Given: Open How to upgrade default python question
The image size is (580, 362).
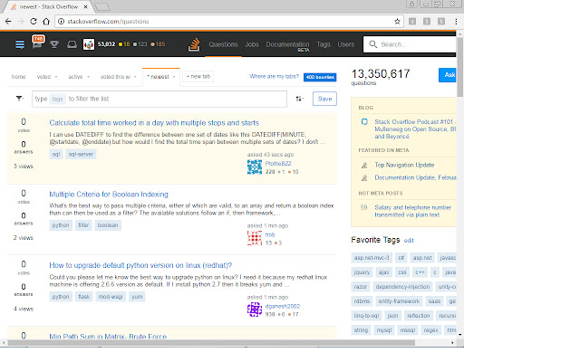Looking at the screenshot, I should pos(140,265).
